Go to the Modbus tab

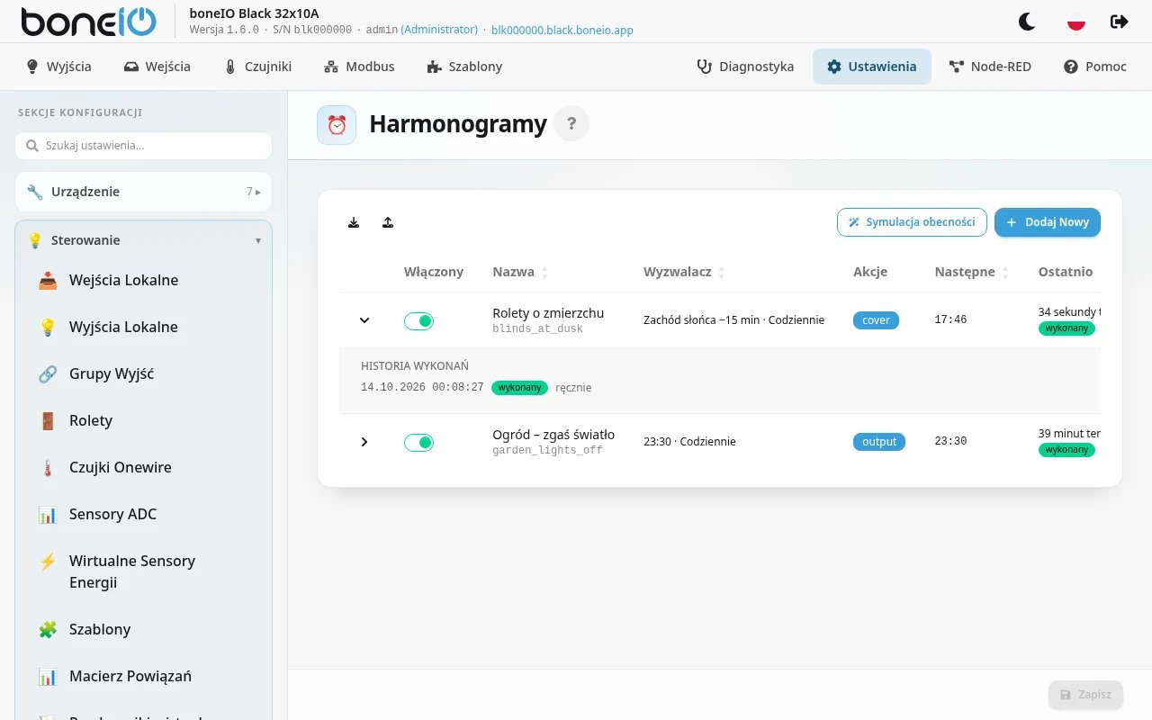tap(359, 67)
